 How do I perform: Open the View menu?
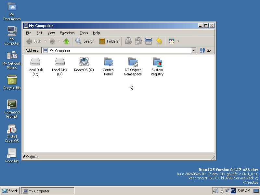pyautogui.click(x=51, y=33)
